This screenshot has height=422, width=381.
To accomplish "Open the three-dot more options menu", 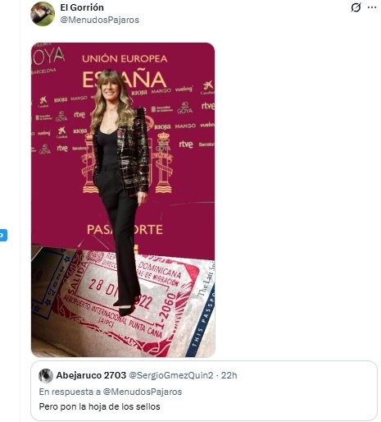I will [372, 7].
